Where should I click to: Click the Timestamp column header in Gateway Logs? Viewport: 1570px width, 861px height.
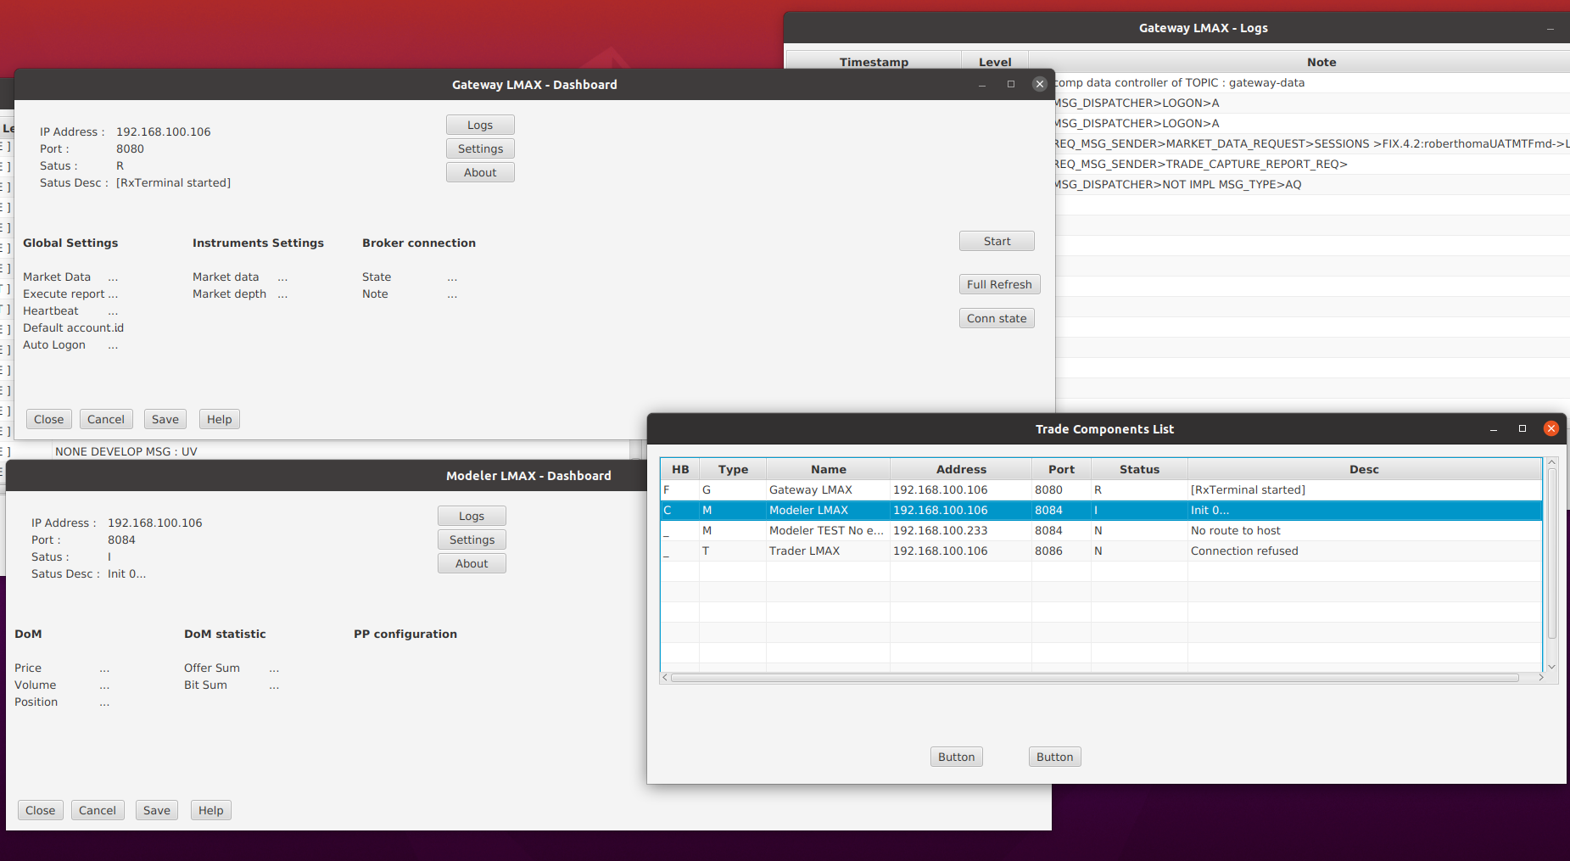click(x=874, y=61)
